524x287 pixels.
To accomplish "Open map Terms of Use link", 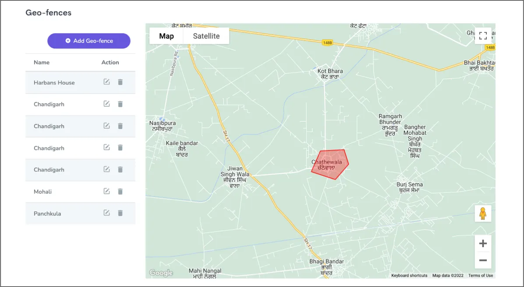I will (481, 276).
